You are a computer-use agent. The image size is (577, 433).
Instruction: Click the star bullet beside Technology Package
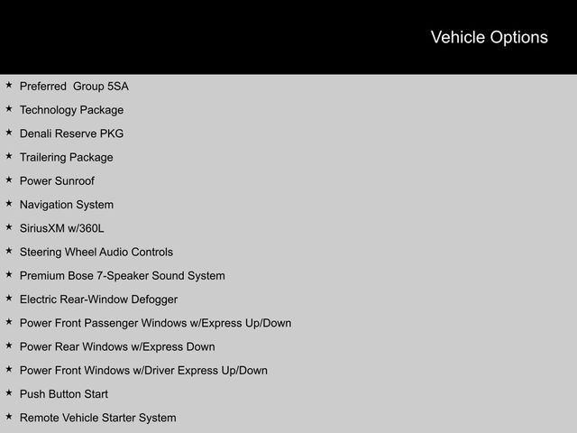click(8, 109)
